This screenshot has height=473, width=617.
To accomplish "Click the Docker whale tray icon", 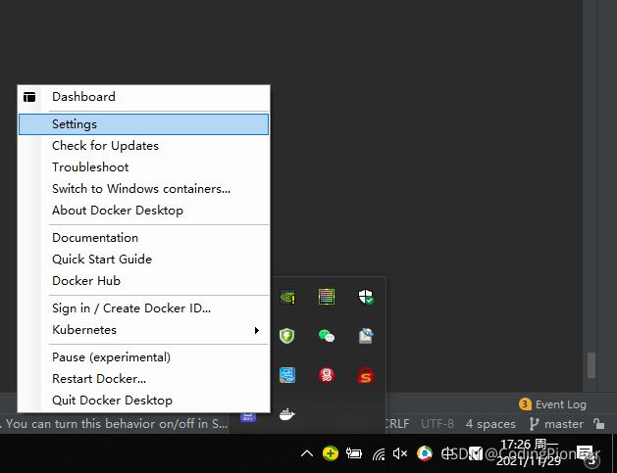I will pos(287,414).
